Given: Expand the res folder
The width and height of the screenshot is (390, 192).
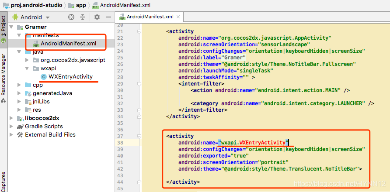Looking at the screenshot, I should [x=19, y=110].
